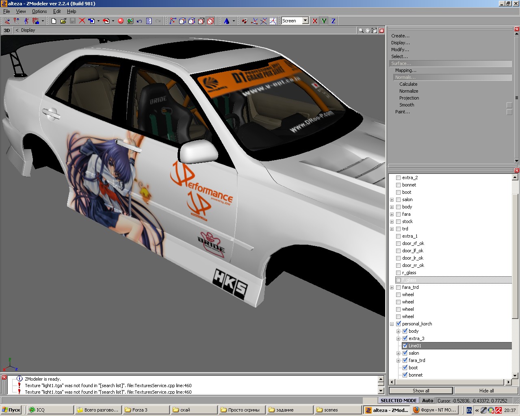Open dropdown arrow beside the Import icon
The width and height of the screenshot is (520, 416).
(98, 21)
